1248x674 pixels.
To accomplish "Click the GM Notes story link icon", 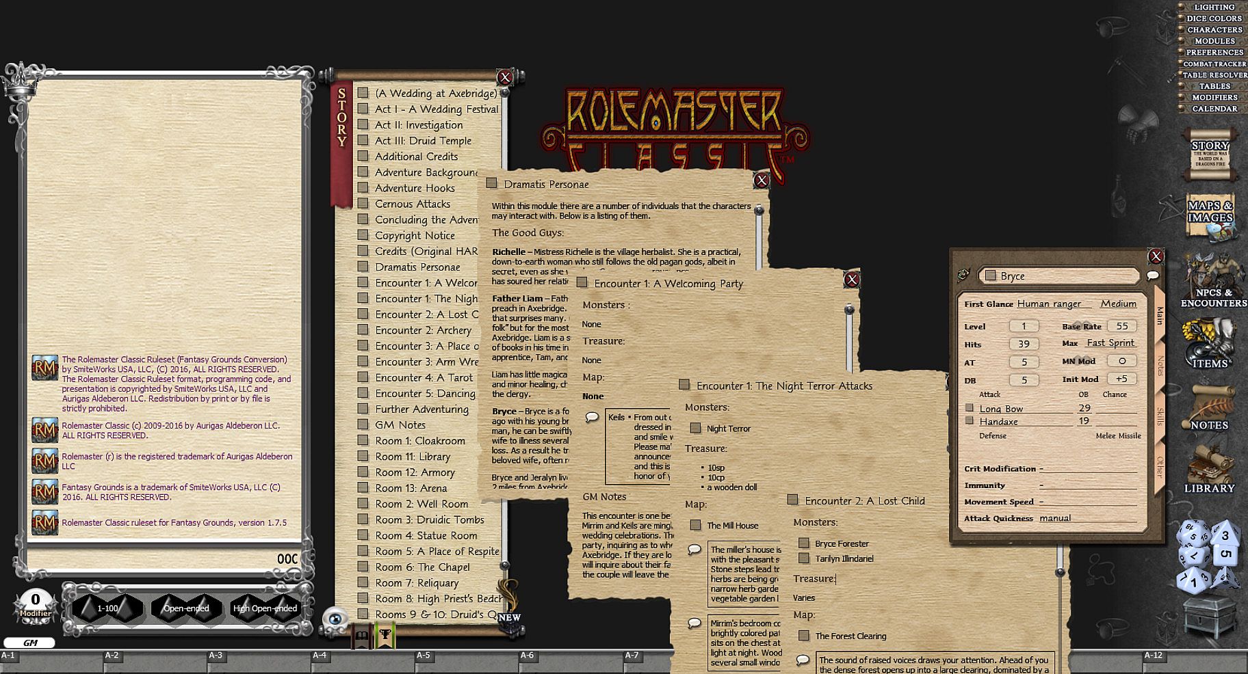I will [x=363, y=424].
